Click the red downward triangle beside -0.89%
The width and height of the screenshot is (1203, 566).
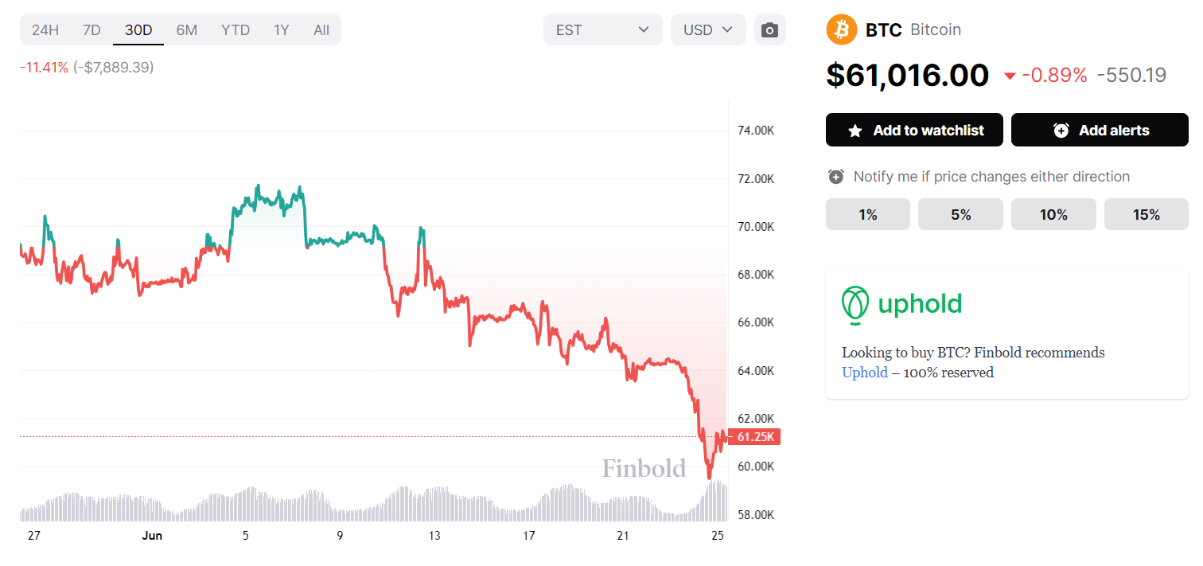click(x=1009, y=76)
